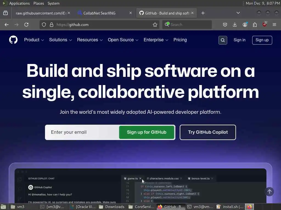
Task: Click the Firefox Search box
Action: (x=187, y=25)
